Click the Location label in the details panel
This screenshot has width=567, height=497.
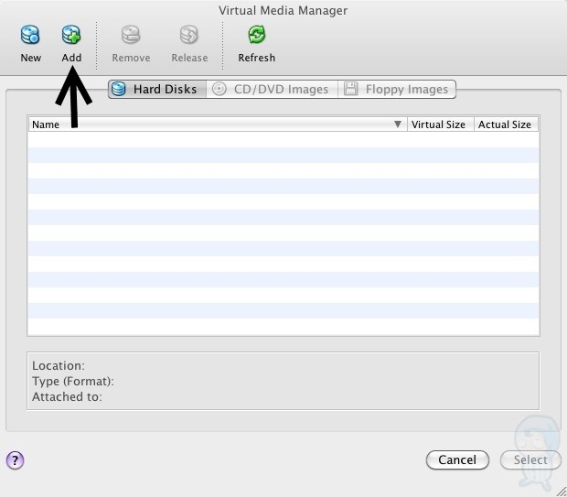(x=59, y=366)
